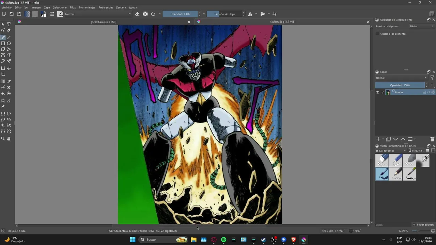Select the Line tool
The width and height of the screenshot is (436, 245).
[x=9, y=37]
